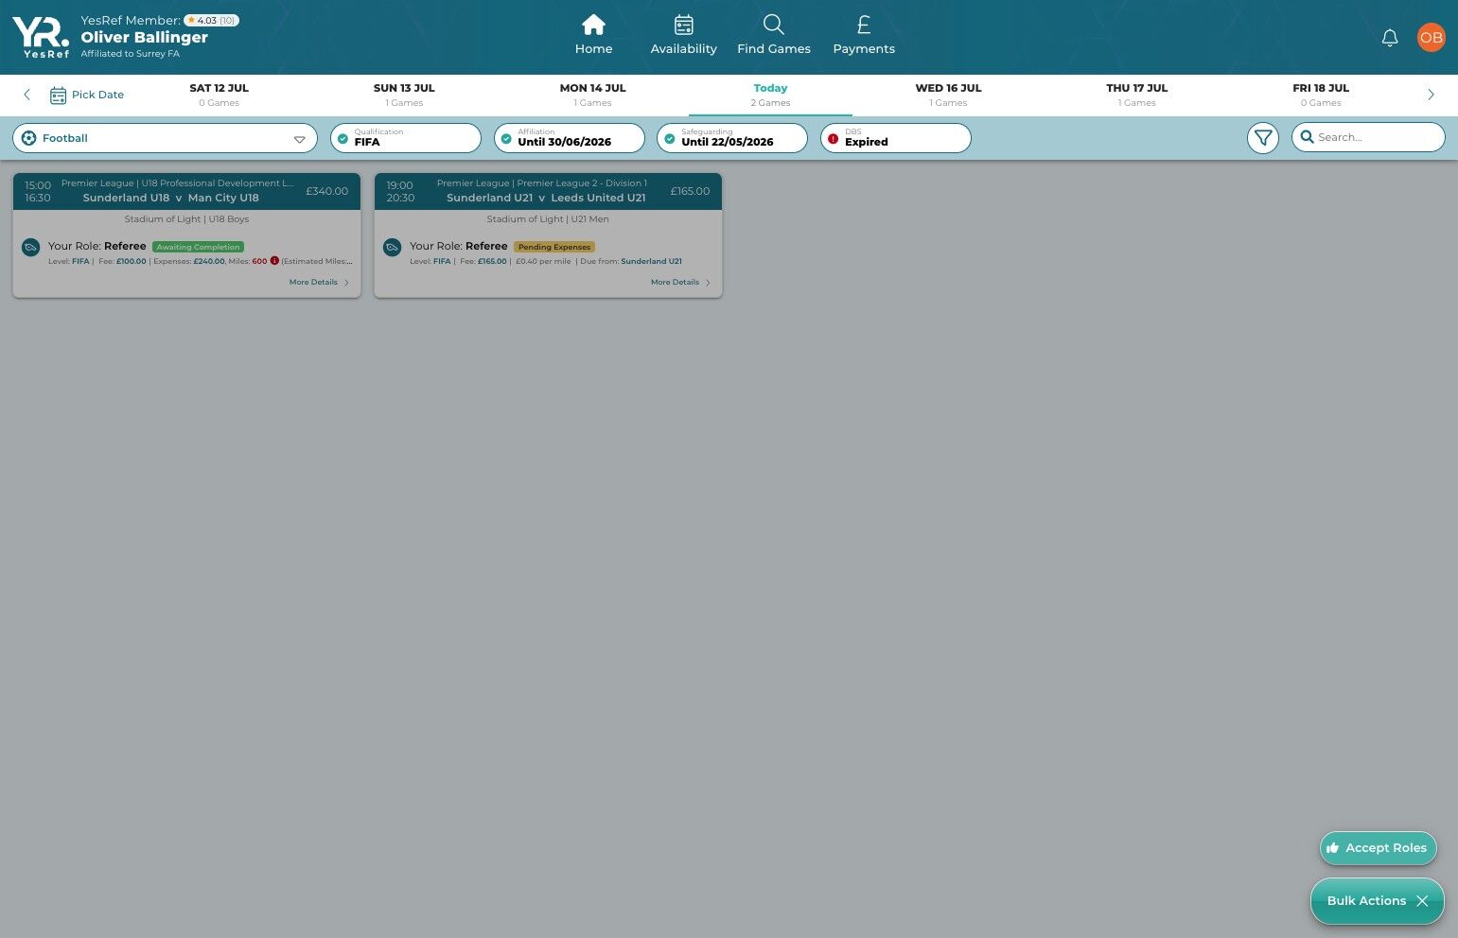Click the Qualification green check icon

tap(343, 139)
